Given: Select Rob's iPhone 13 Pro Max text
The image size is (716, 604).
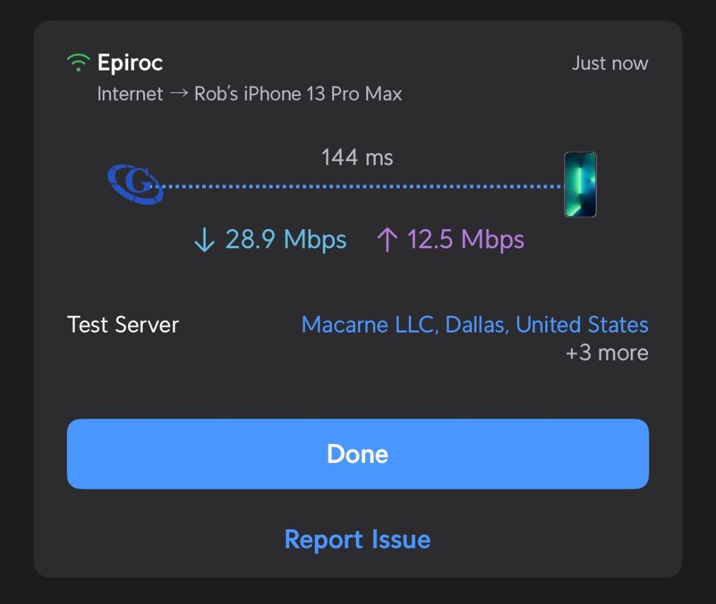Looking at the screenshot, I should pyautogui.click(x=298, y=94).
